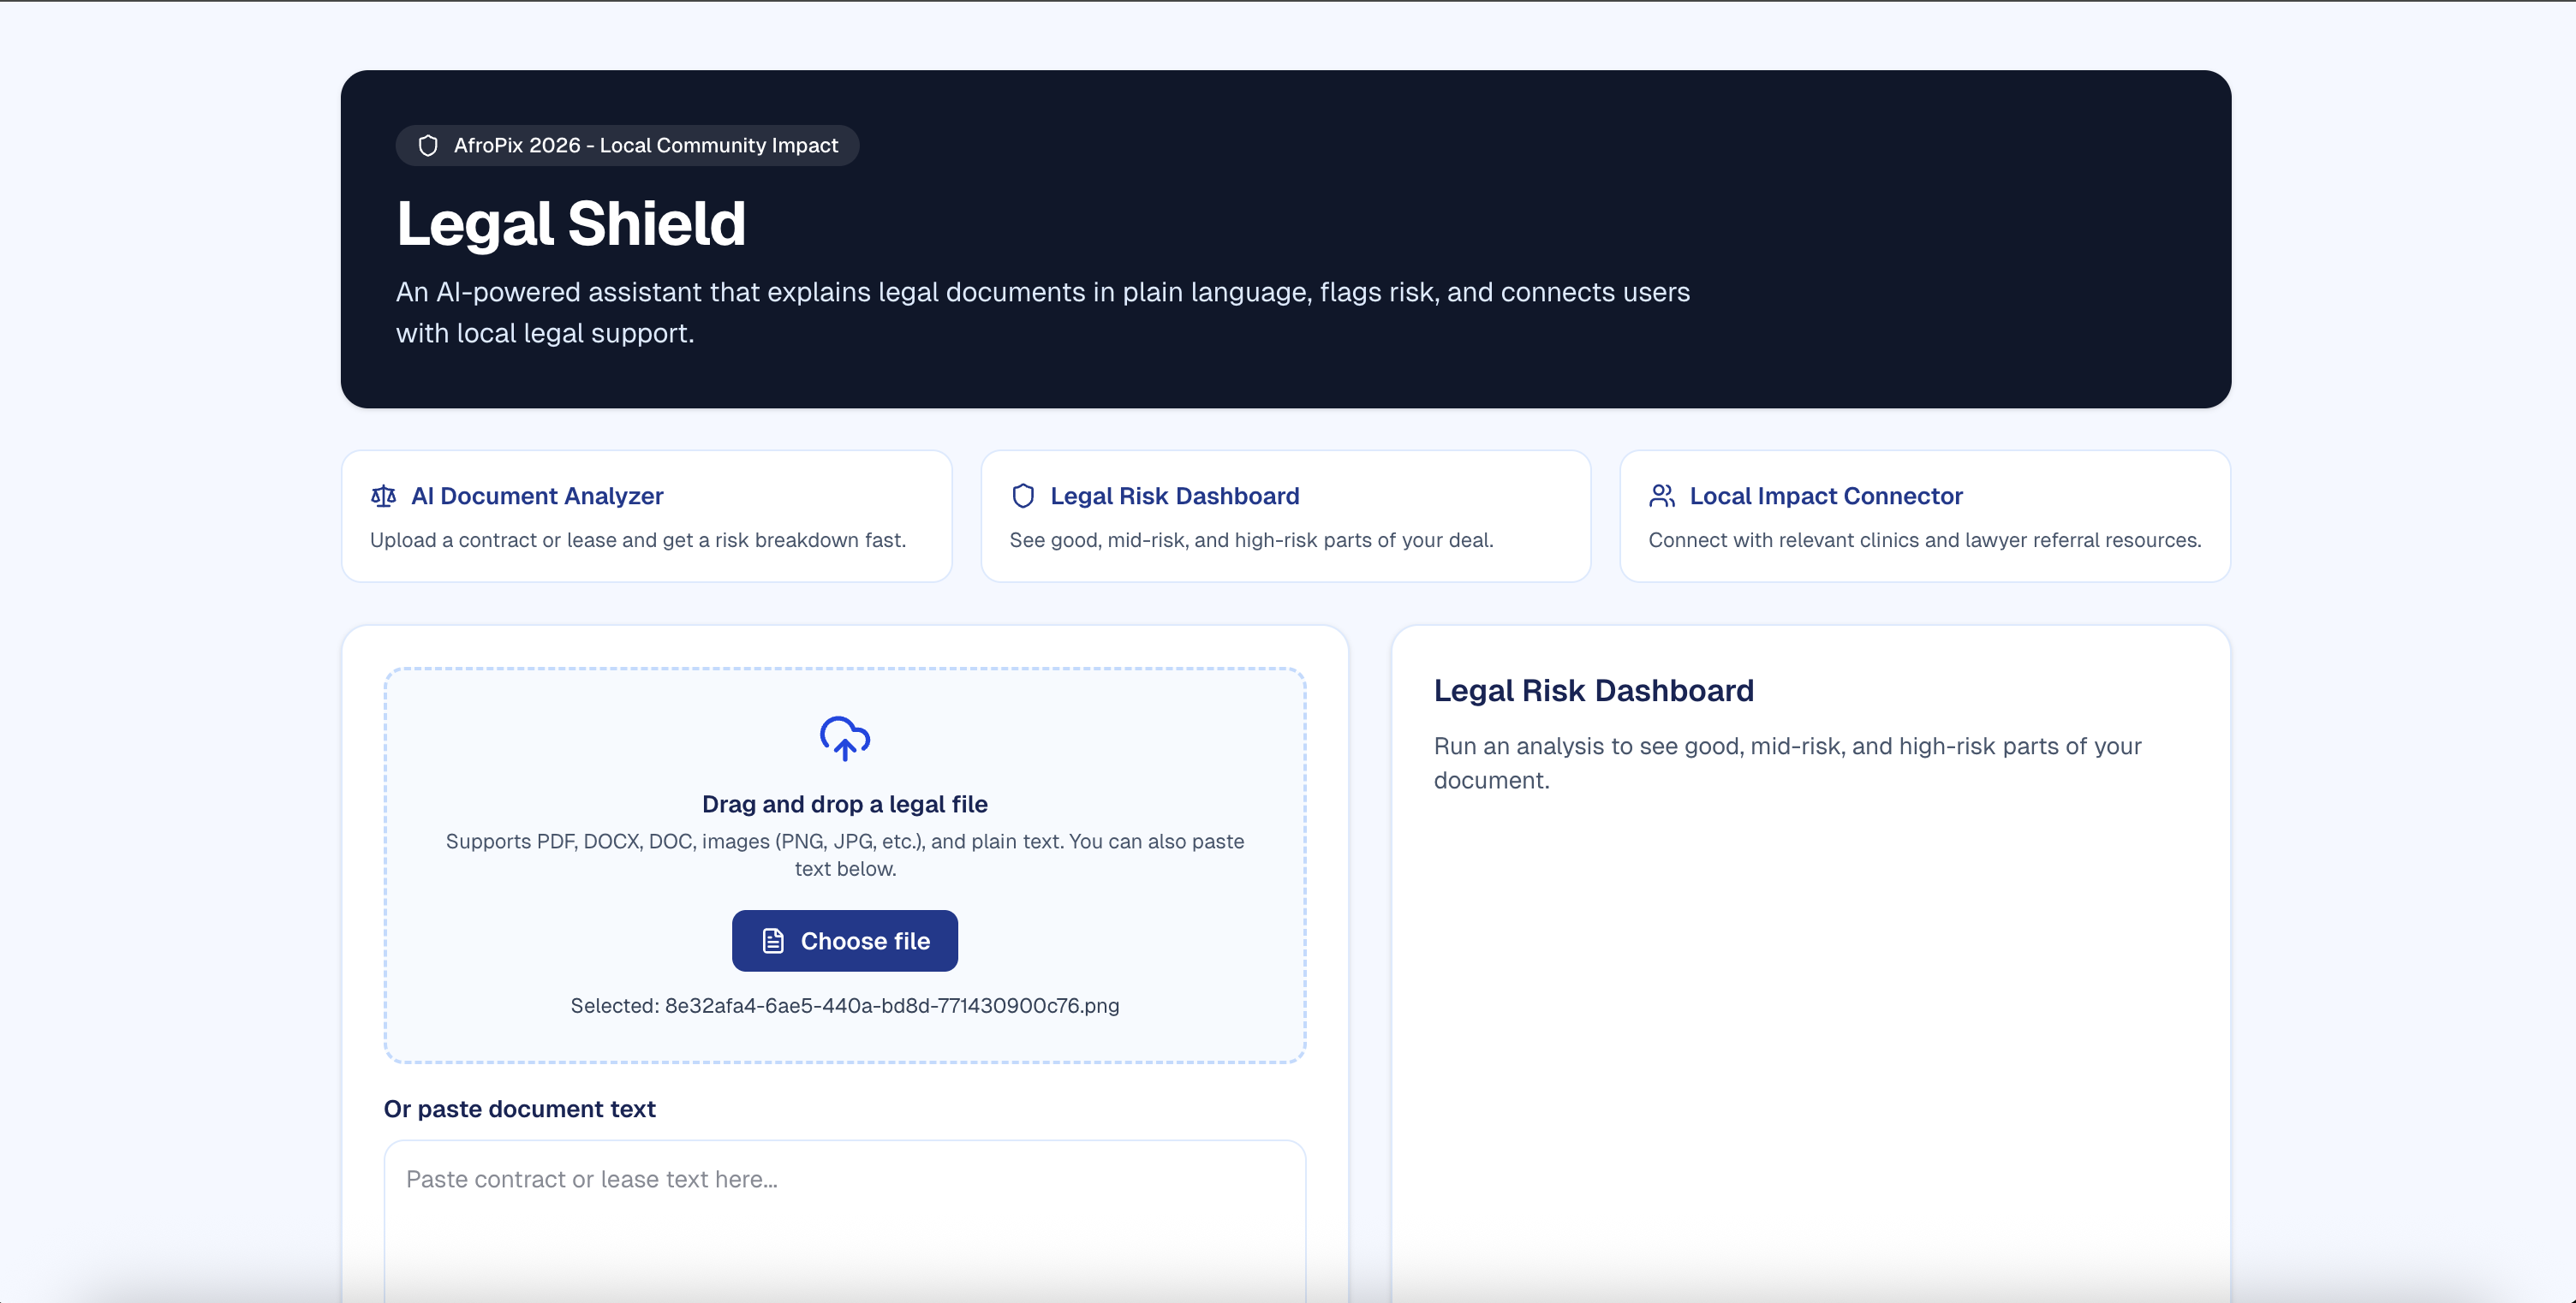
Task: Click the supported file formats description text
Action: point(845,855)
